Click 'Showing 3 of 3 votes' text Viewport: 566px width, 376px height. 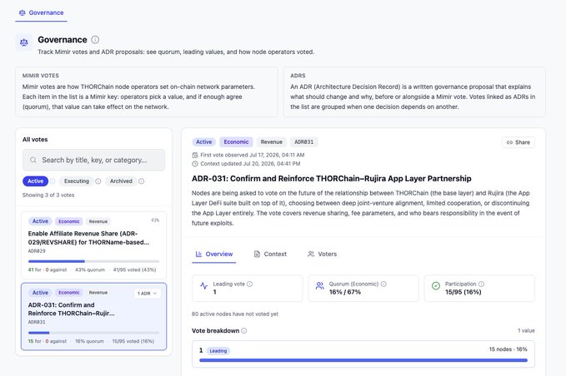[48, 195]
